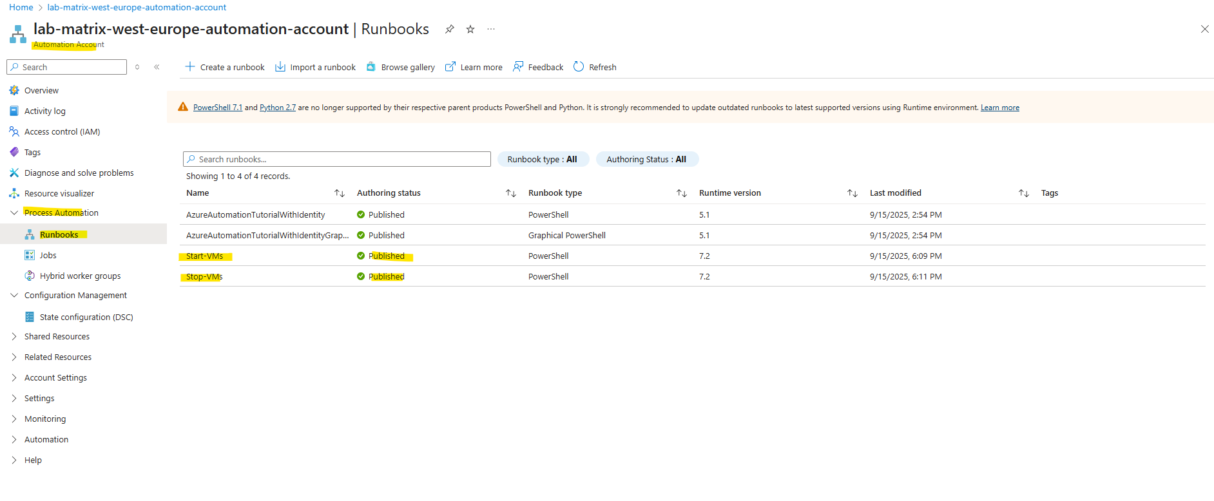Image resolution: width=1214 pixels, height=501 pixels.
Task: Open the Feedback option
Action: point(538,67)
